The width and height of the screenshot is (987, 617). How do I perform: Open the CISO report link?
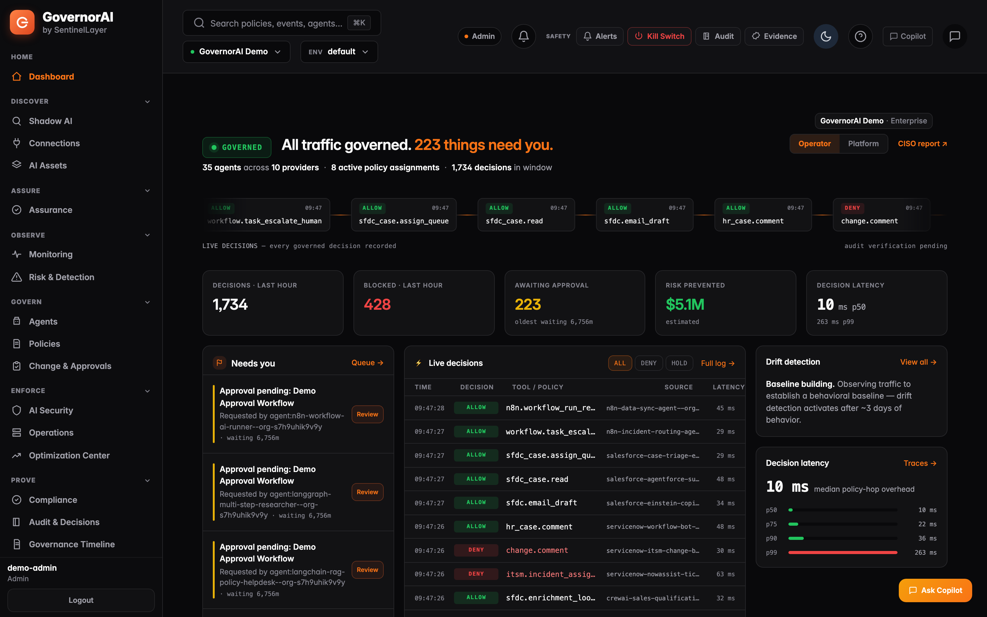tap(922, 144)
